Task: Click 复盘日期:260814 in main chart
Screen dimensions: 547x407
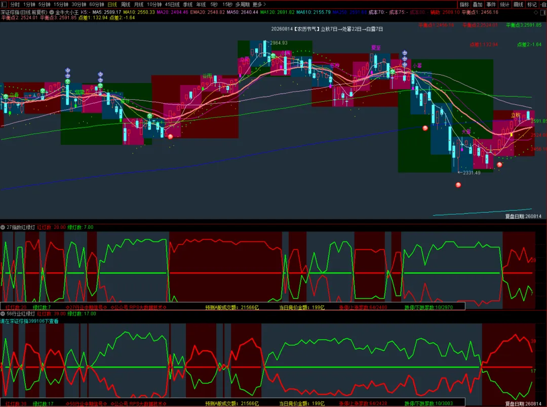Action: [x=523, y=217]
